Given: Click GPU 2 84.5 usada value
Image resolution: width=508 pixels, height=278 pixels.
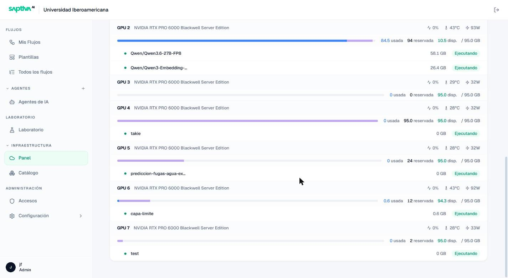Looking at the screenshot, I should pos(392,41).
